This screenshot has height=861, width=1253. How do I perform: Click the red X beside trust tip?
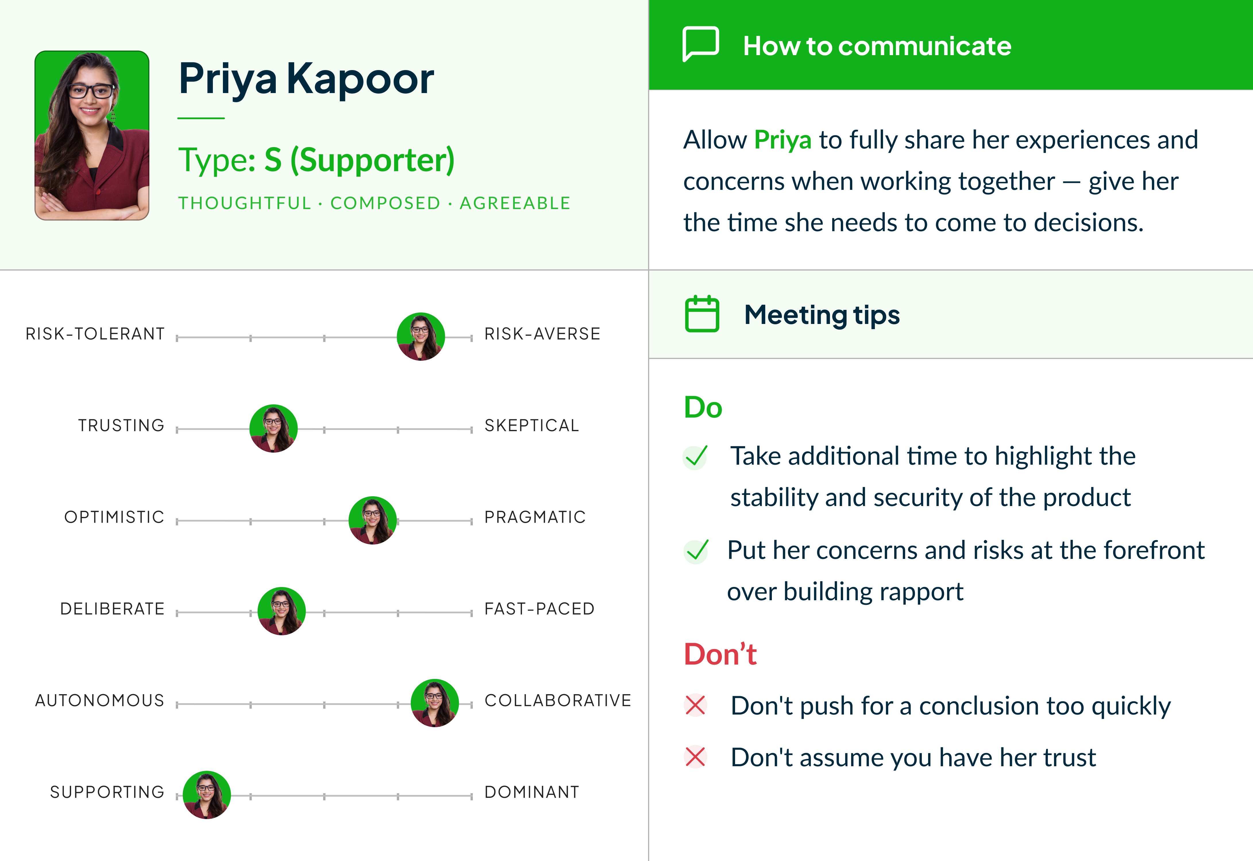click(x=695, y=757)
